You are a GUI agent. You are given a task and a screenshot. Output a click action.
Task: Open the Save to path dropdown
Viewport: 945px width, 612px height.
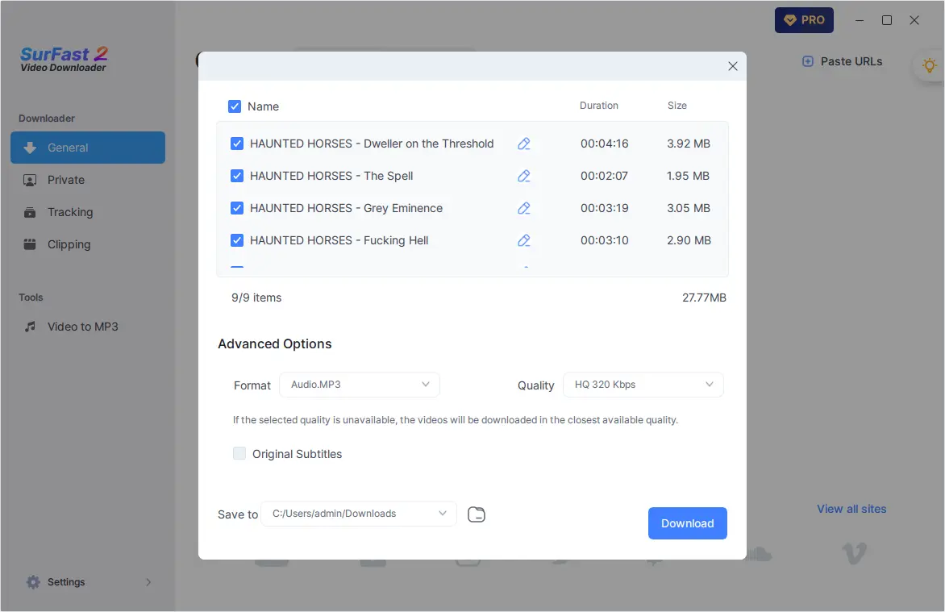pyautogui.click(x=359, y=514)
